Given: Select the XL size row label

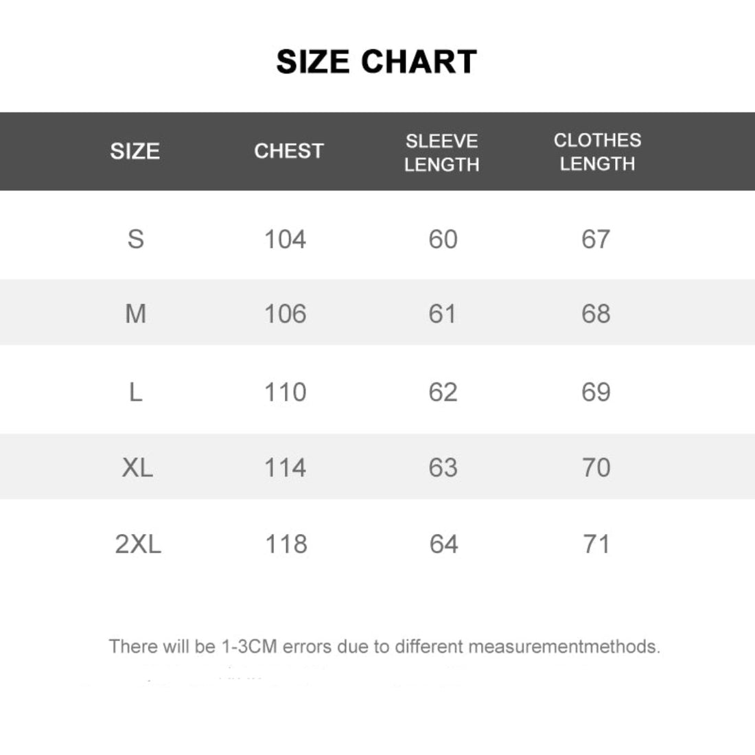Looking at the screenshot, I should coord(137,467).
